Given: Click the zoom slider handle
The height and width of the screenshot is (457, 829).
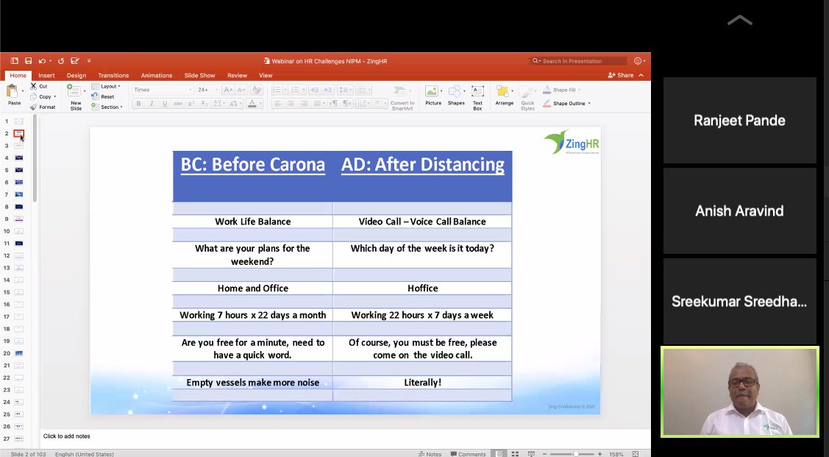Looking at the screenshot, I should pyautogui.click(x=576, y=454).
